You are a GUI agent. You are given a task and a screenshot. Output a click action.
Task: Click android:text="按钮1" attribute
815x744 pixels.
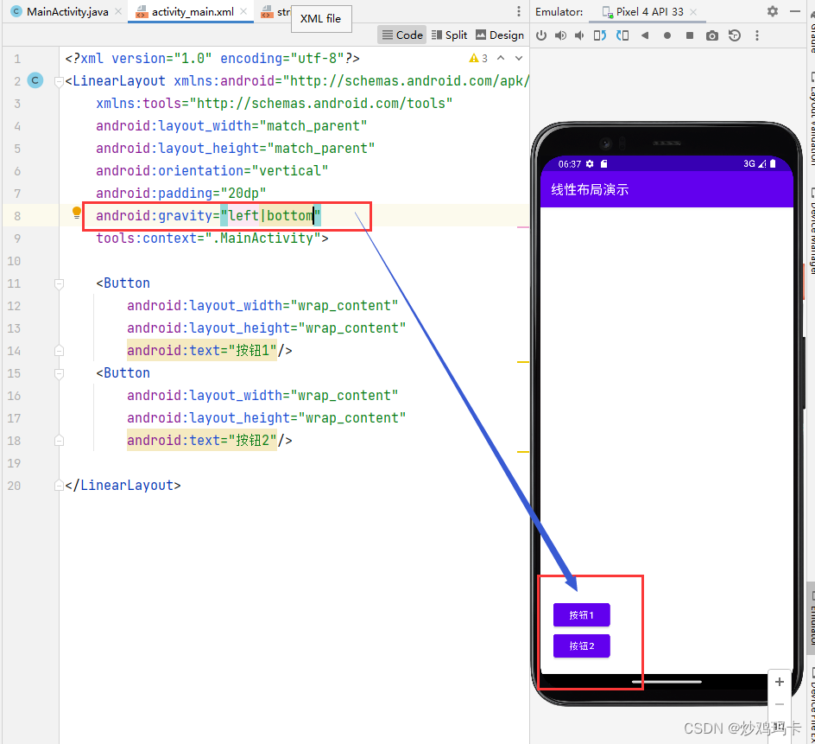[x=202, y=351]
